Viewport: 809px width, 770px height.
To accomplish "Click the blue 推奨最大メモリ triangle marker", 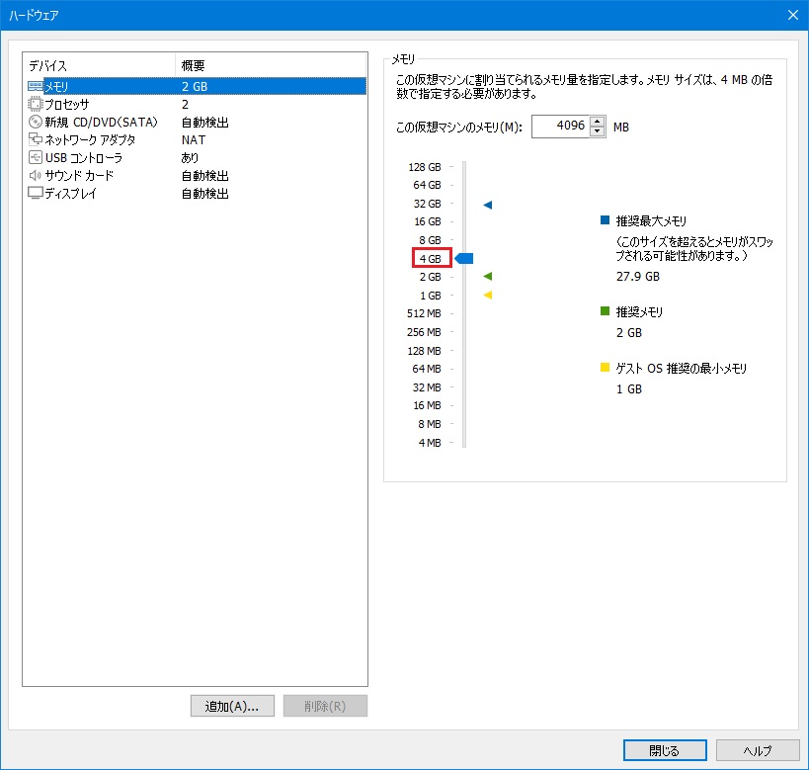I will point(488,205).
